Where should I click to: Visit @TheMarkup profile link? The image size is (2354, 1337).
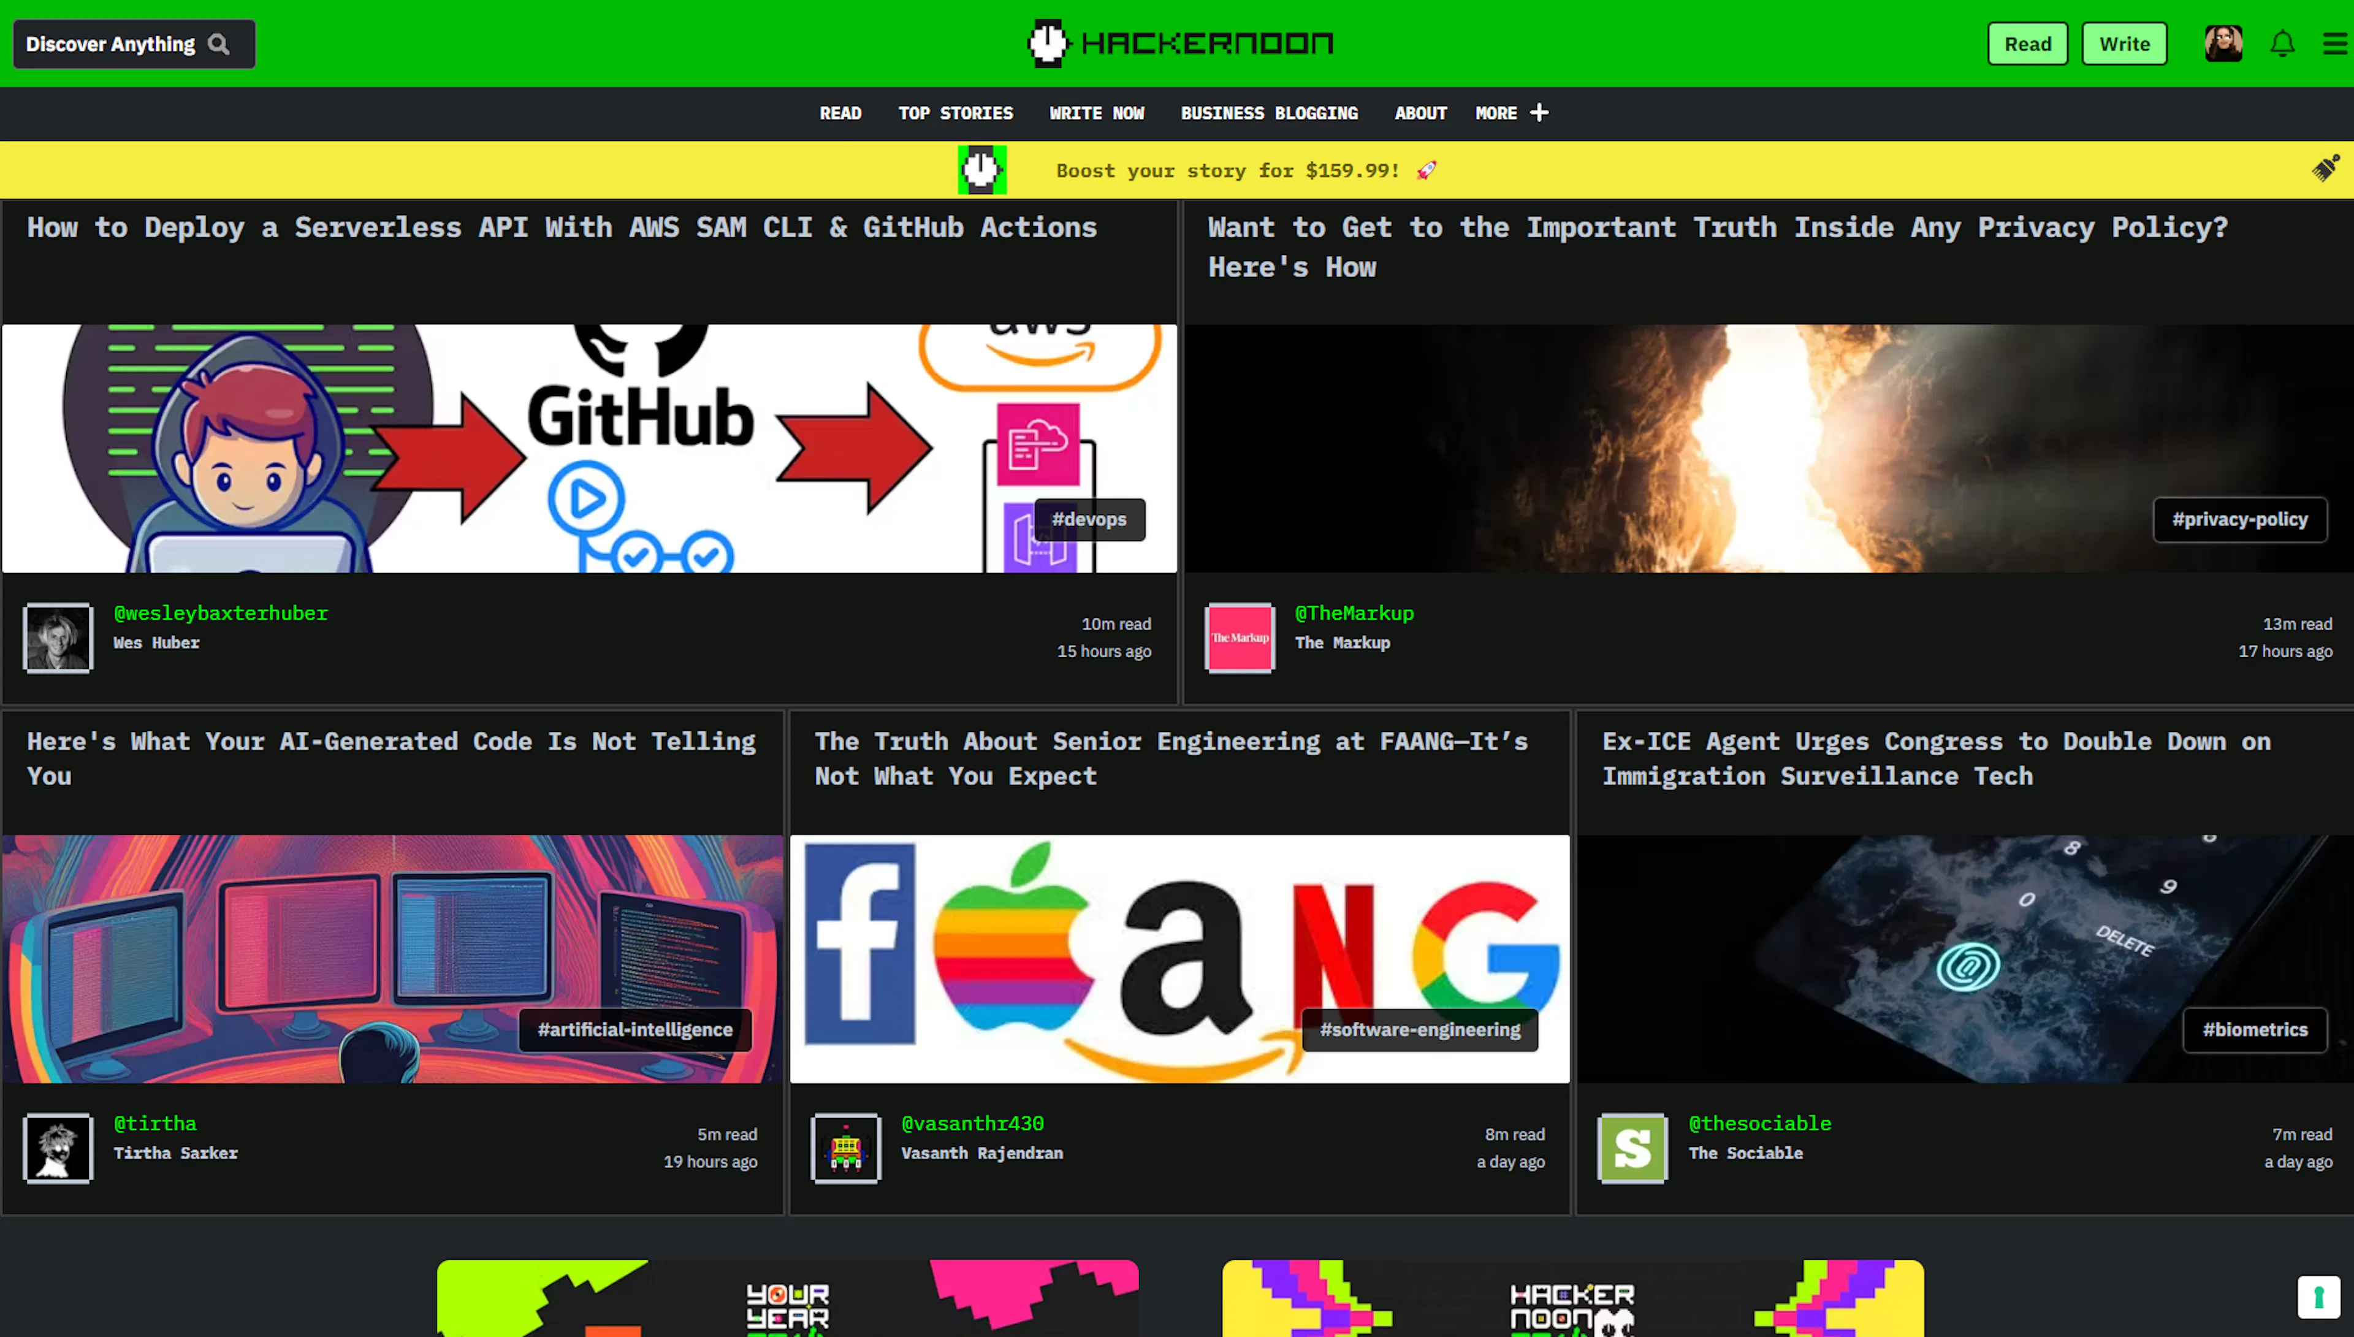pyautogui.click(x=1354, y=614)
